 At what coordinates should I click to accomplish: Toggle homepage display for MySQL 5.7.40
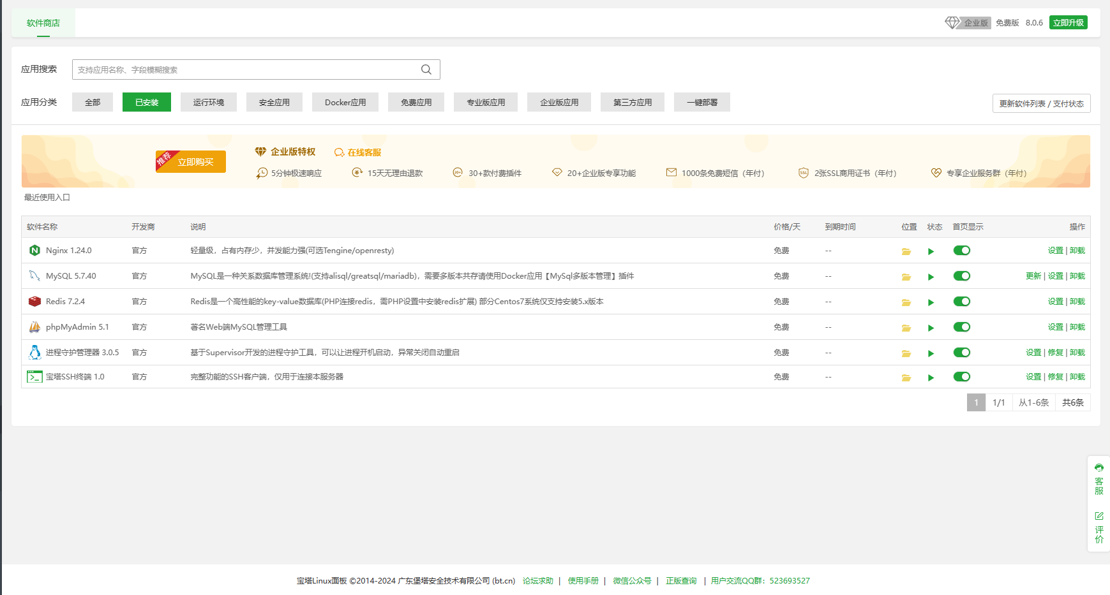coord(962,276)
